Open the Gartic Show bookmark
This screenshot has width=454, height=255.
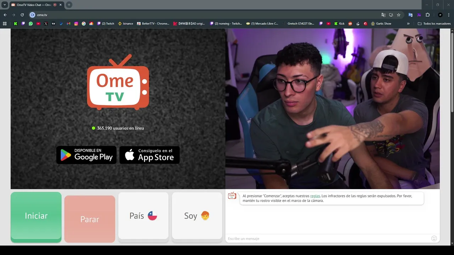tap(381, 23)
